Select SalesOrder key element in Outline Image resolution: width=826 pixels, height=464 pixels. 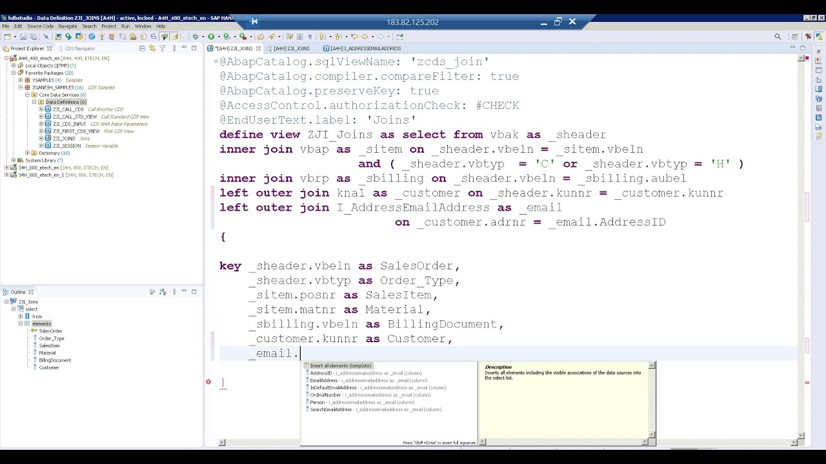(50, 331)
